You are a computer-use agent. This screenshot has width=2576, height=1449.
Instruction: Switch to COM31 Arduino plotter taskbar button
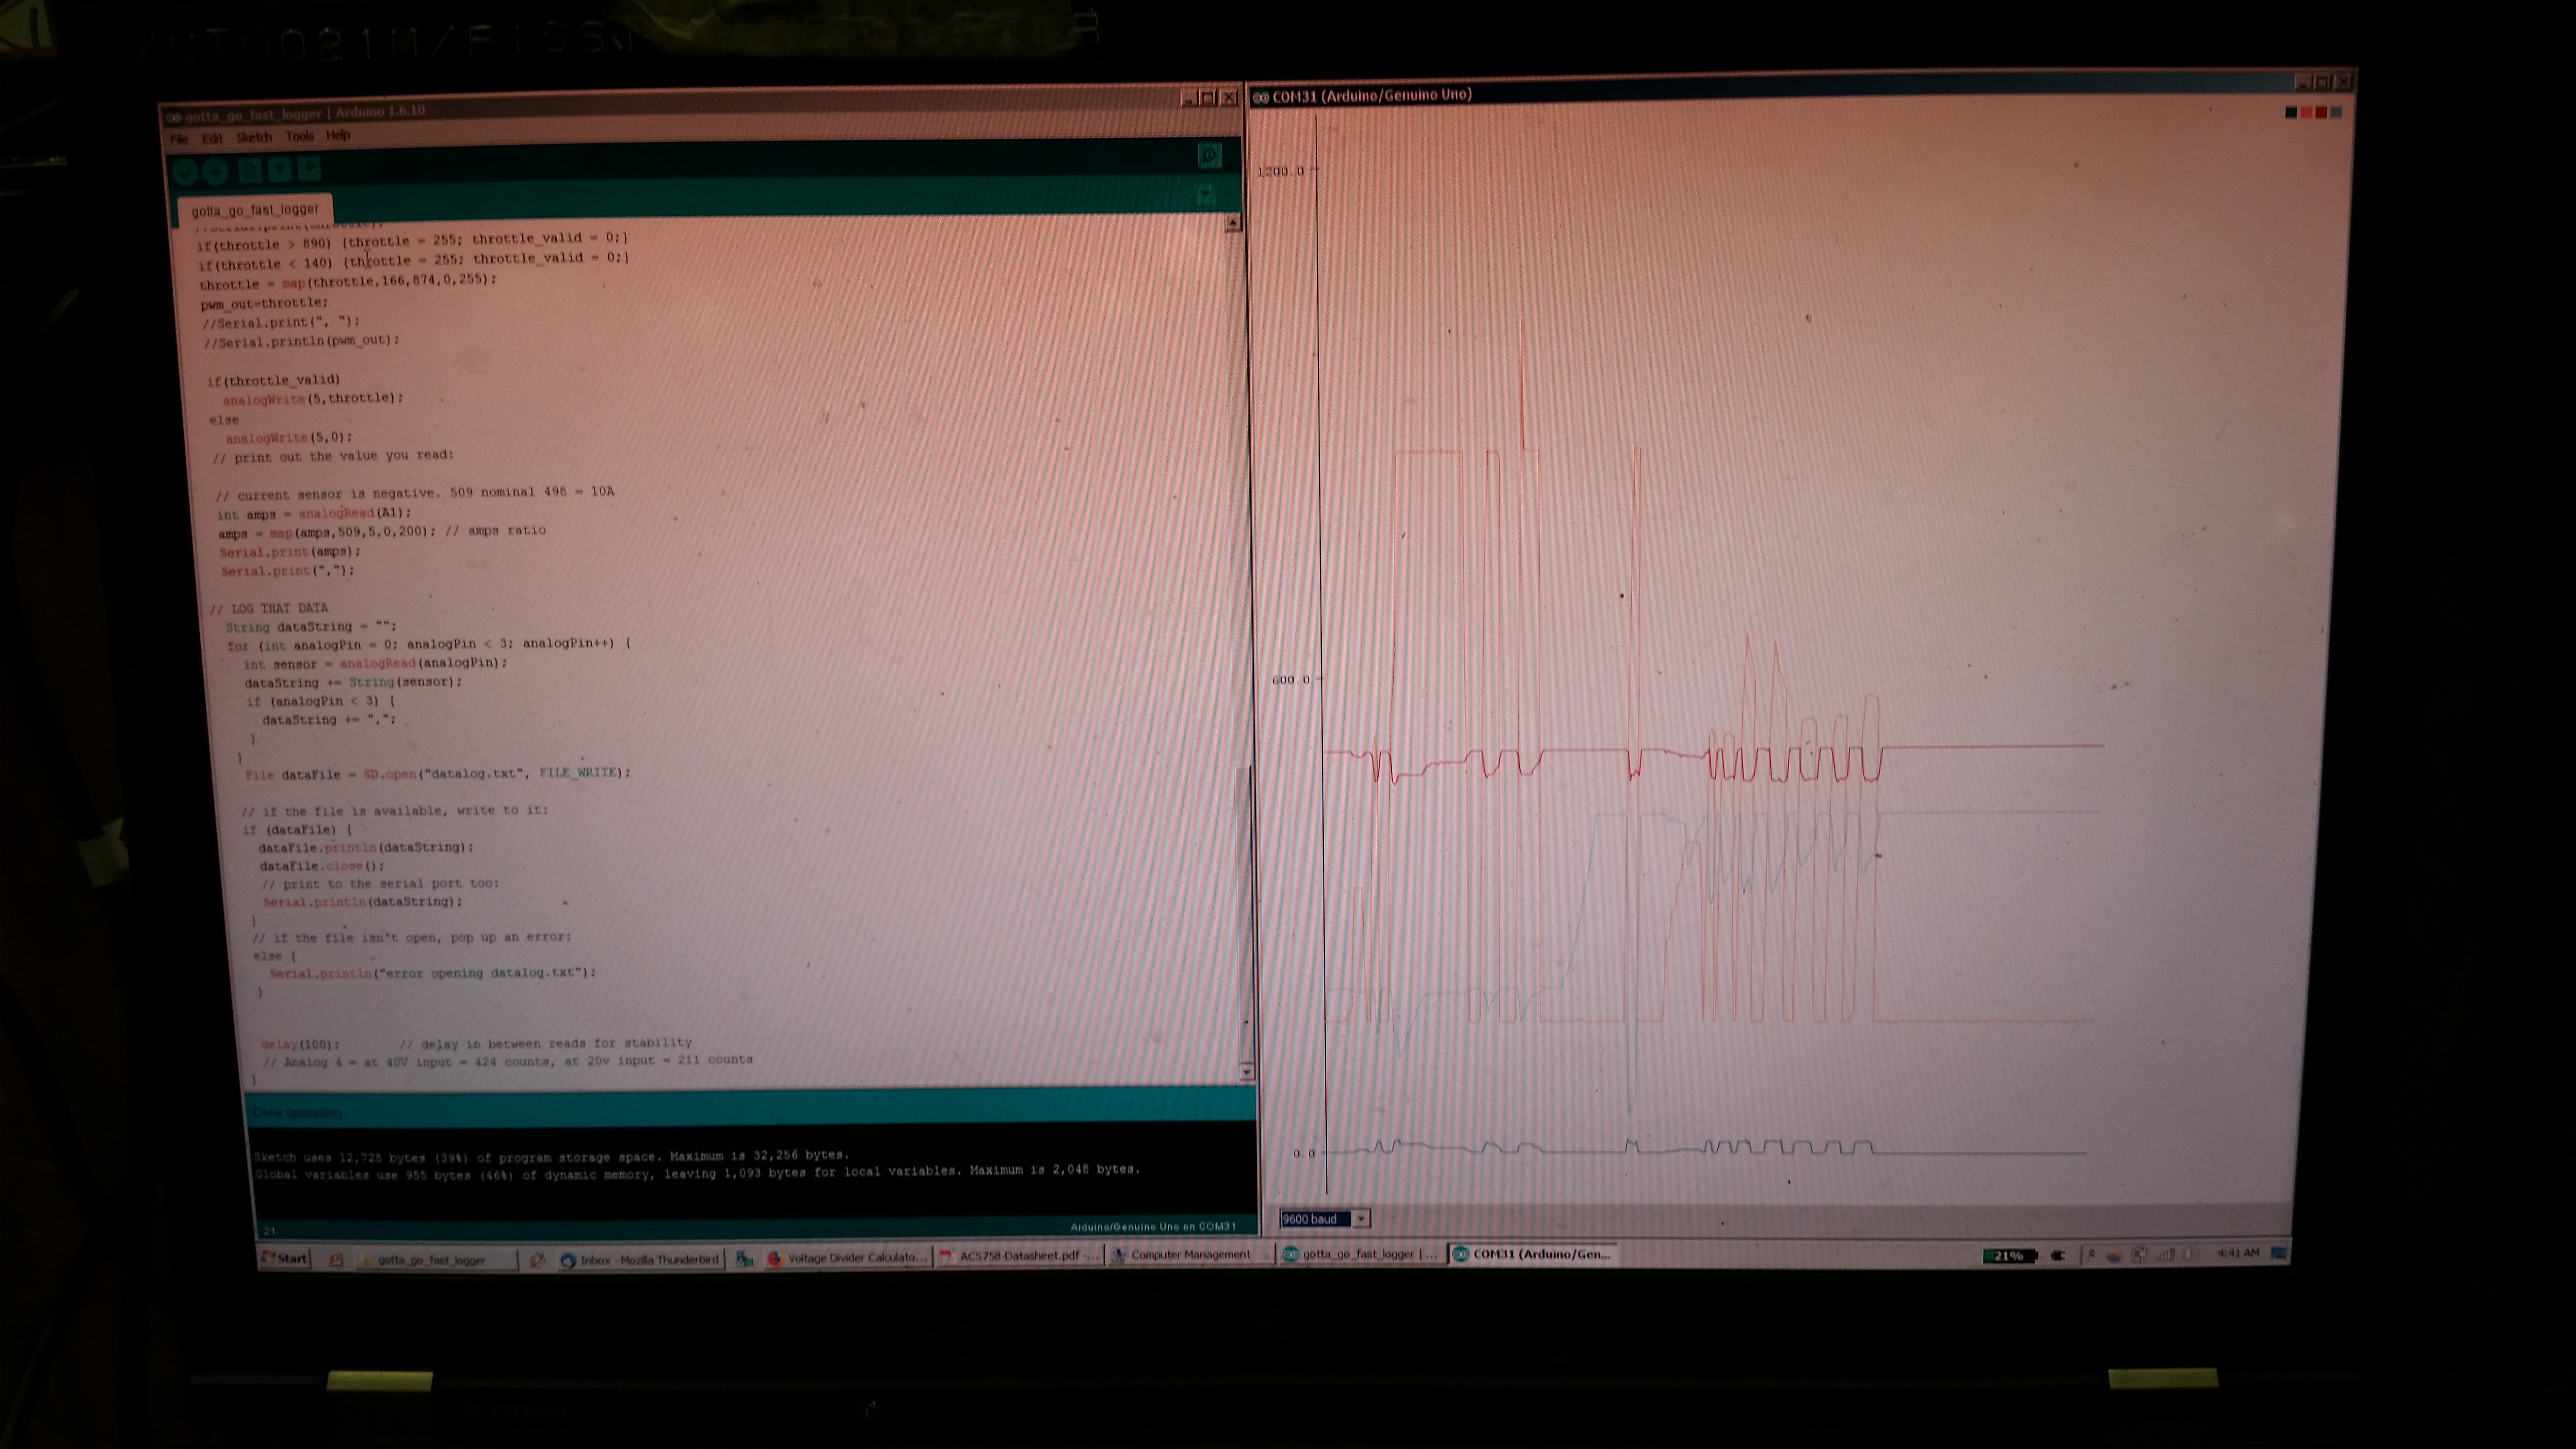point(1533,1254)
